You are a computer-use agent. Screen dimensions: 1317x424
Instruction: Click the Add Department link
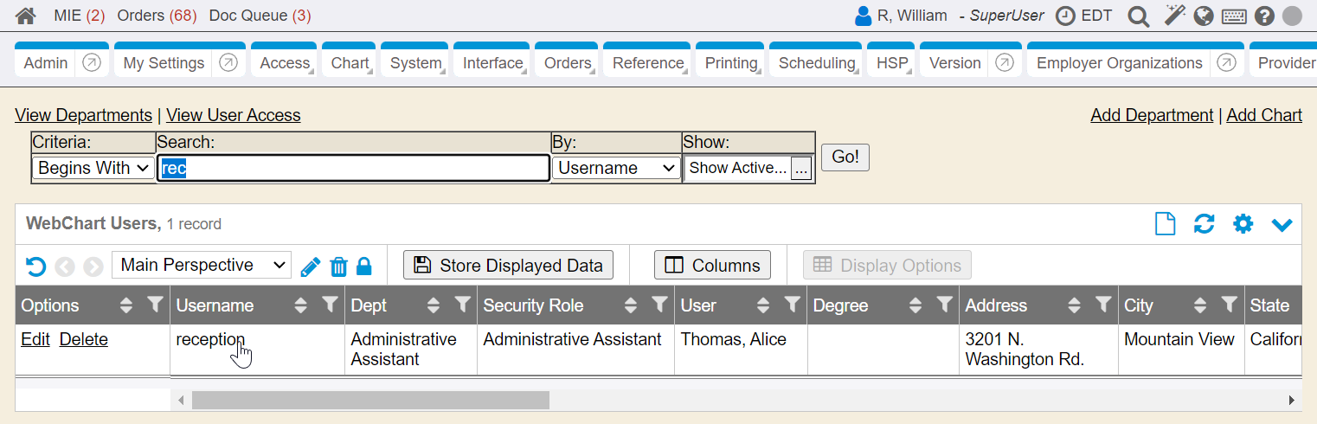[1152, 115]
